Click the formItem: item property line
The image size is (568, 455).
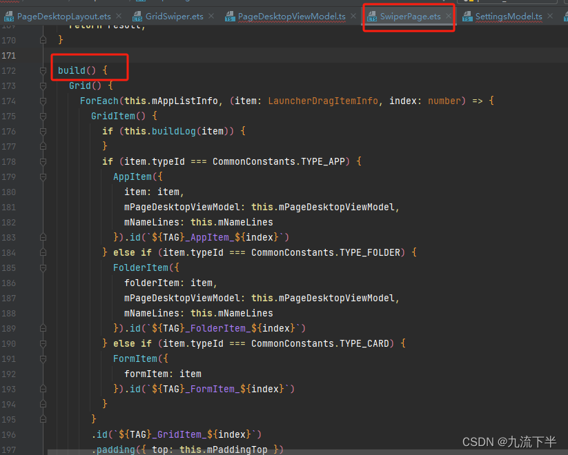tap(163, 374)
